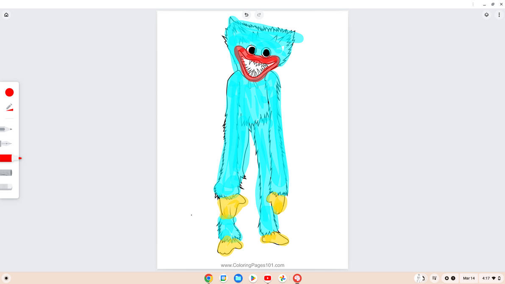Undo the last stroke
Viewport: 505px width, 284px height.
pyautogui.click(x=247, y=15)
